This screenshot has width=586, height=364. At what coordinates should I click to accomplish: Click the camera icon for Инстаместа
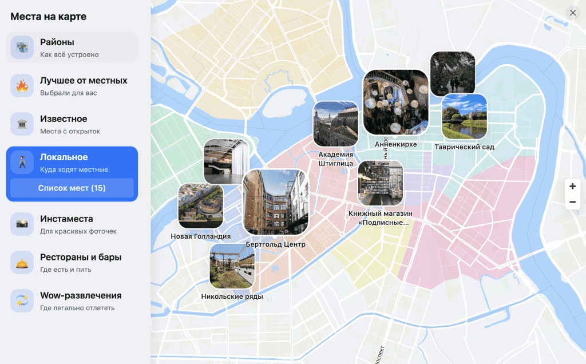pos(22,224)
